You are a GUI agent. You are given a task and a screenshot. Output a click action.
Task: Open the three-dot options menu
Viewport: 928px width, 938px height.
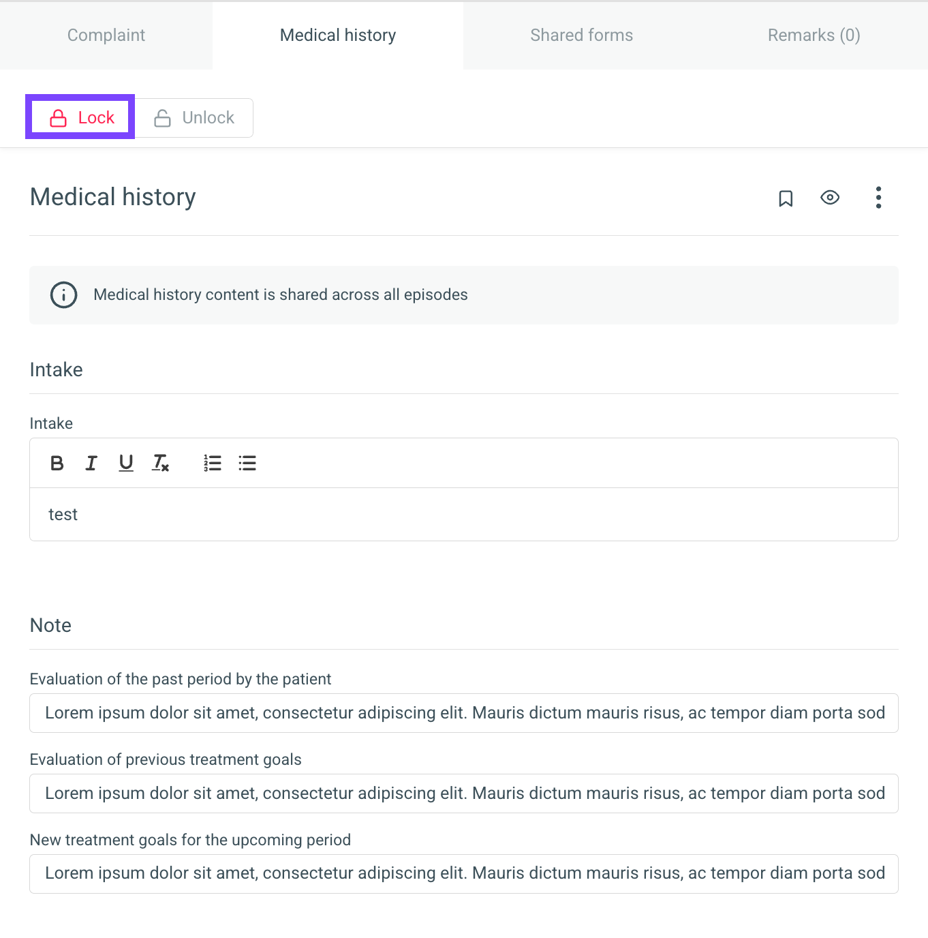click(x=878, y=198)
